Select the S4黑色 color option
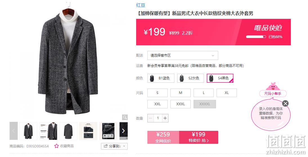308x157 pixels. pos(220,78)
